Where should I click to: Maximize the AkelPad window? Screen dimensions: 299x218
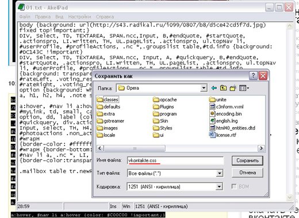point(279,7)
